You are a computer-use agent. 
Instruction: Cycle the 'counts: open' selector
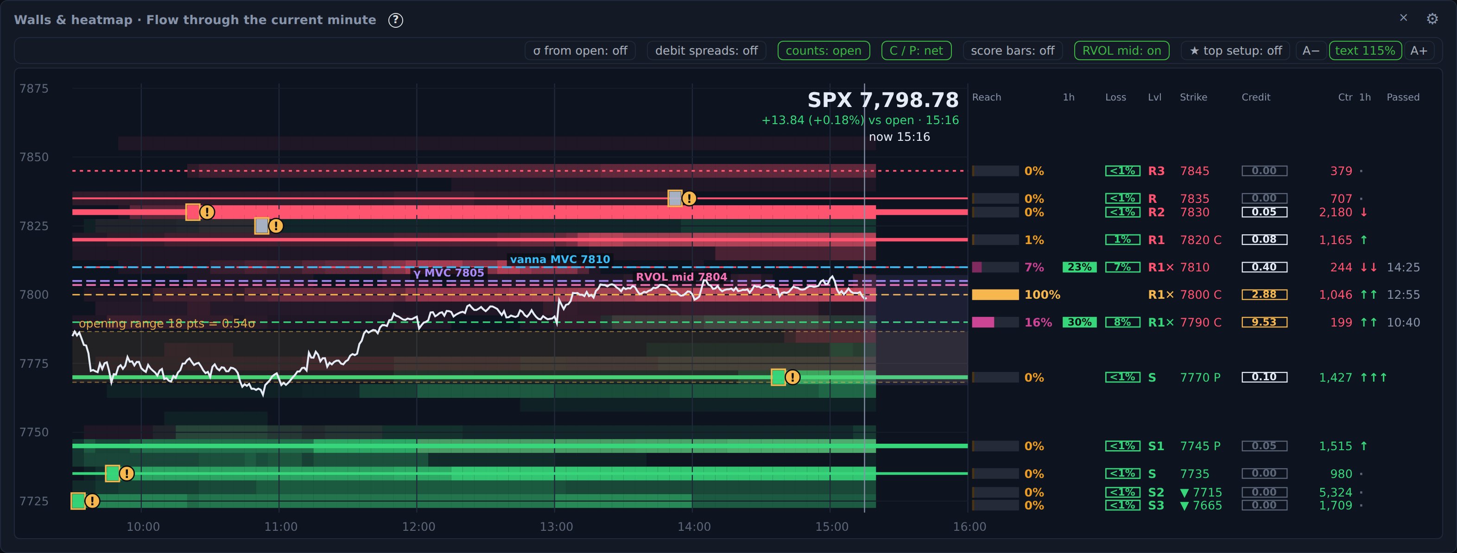(823, 51)
